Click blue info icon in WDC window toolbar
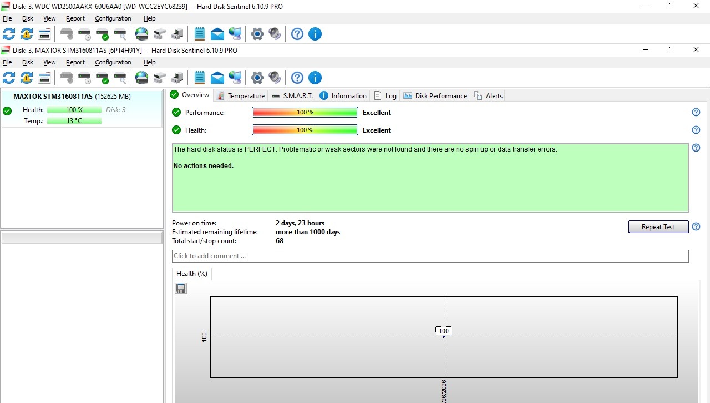 tap(315, 34)
